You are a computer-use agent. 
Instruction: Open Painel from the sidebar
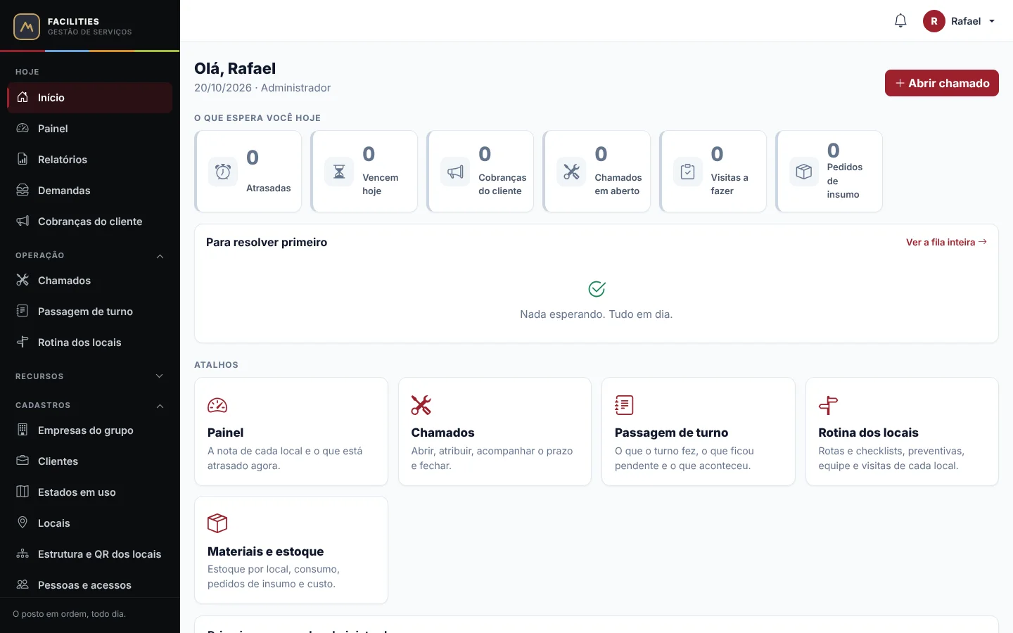[x=90, y=129]
